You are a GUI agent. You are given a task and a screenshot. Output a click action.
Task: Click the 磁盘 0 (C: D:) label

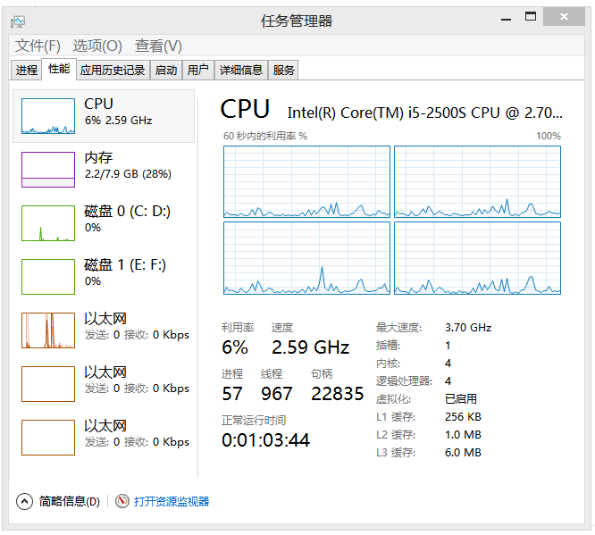[x=127, y=212]
